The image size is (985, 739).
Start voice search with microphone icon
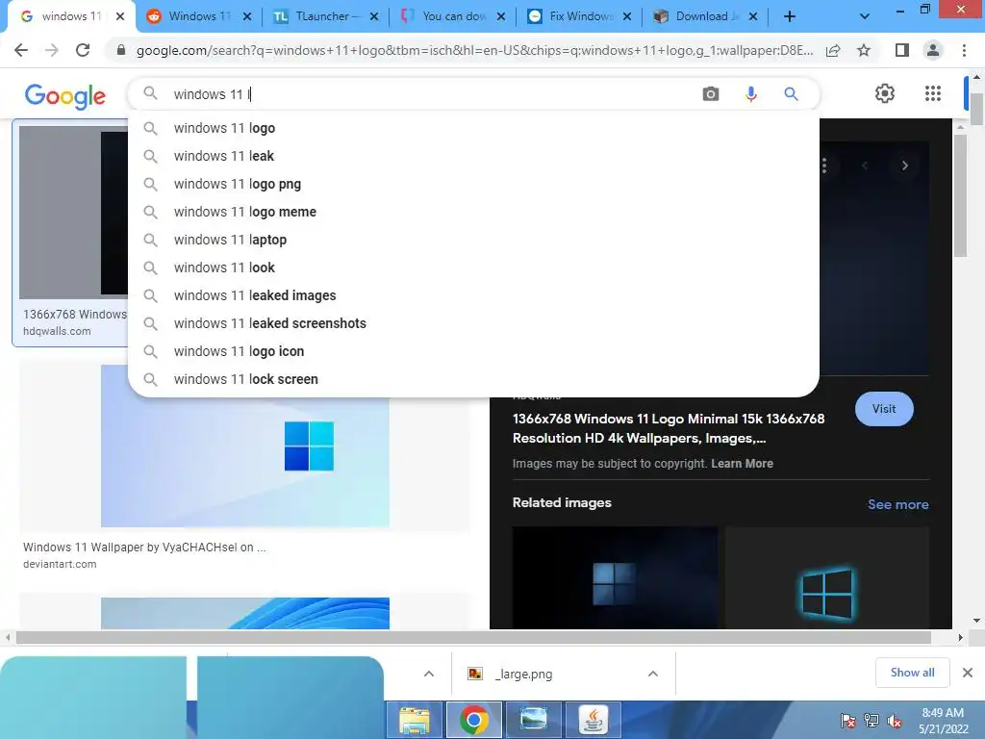pyautogui.click(x=750, y=94)
